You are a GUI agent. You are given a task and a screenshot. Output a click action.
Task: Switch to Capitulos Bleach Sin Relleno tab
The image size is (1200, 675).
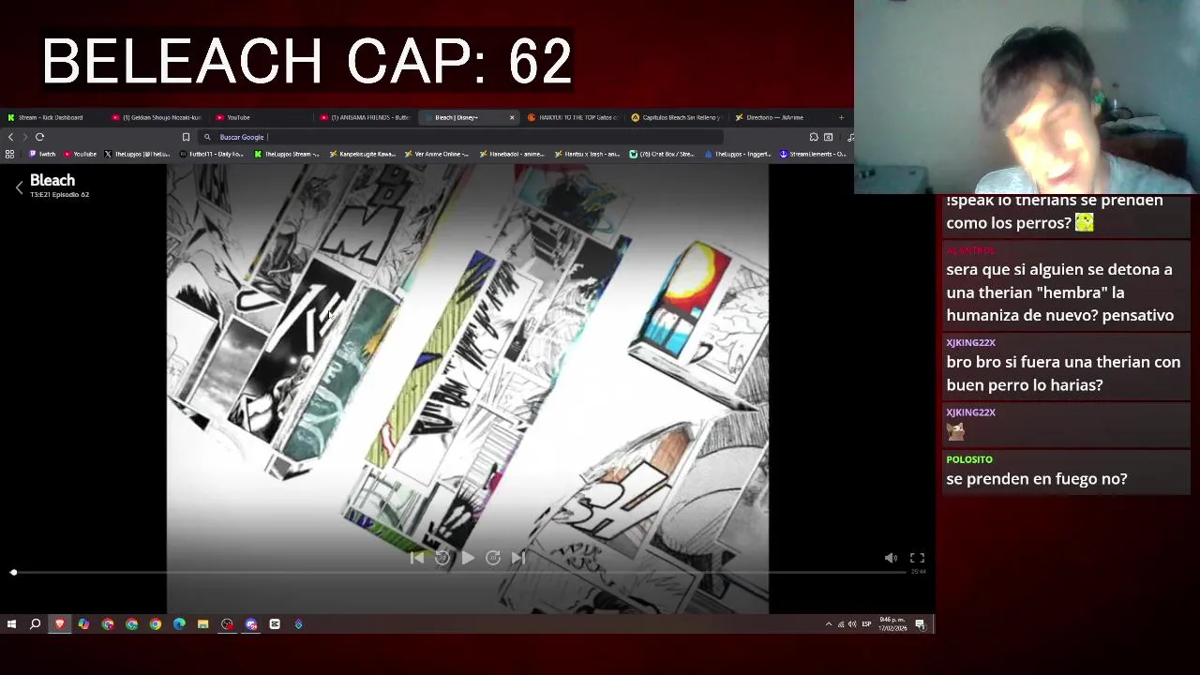click(676, 117)
